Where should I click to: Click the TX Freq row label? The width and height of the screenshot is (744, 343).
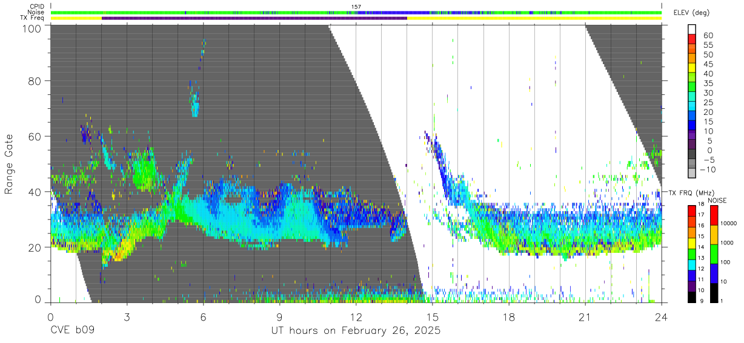tap(32, 18)
